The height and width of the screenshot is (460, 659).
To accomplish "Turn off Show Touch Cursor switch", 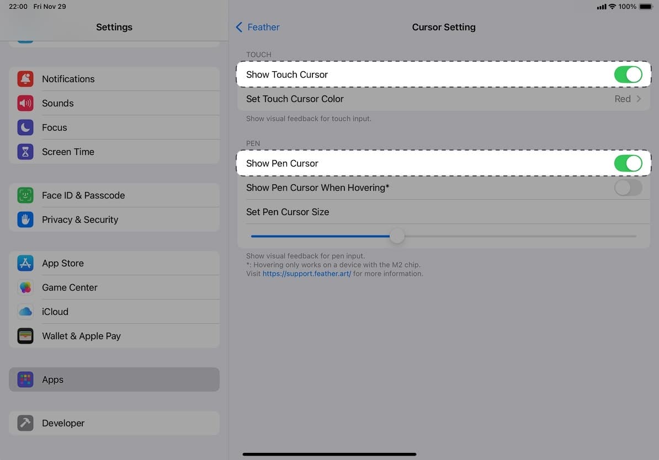I will click(x=628, y=75).
